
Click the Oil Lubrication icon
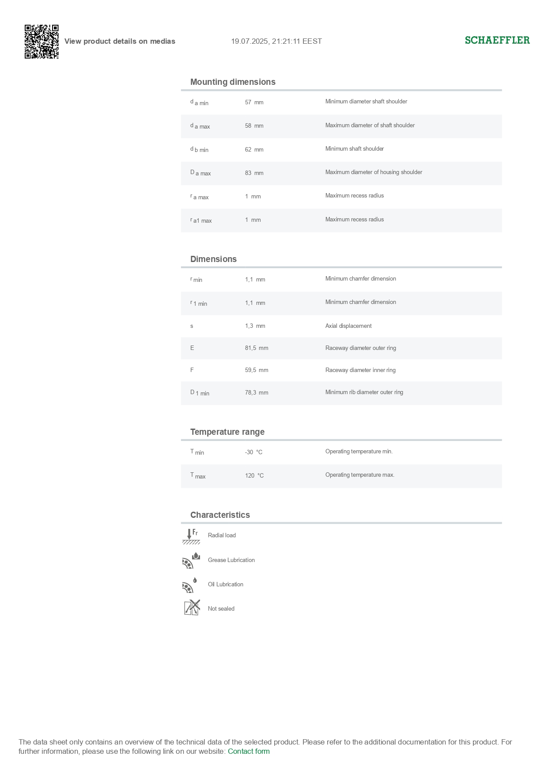coord(190,585)
